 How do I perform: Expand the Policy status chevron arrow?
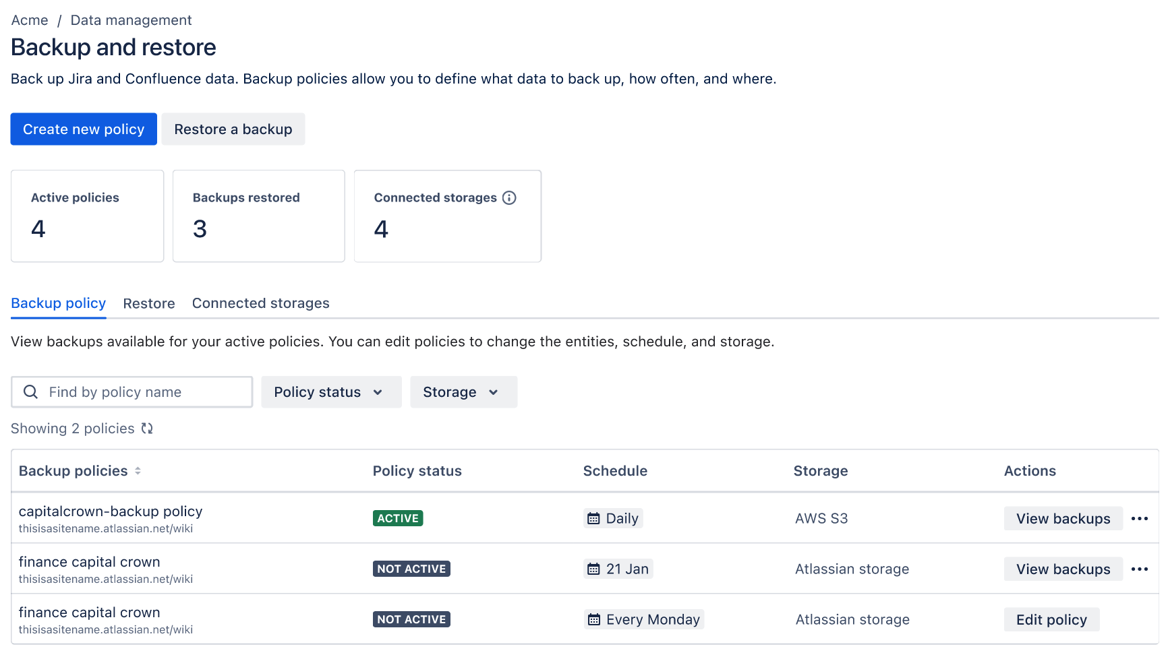coord(379,391)
